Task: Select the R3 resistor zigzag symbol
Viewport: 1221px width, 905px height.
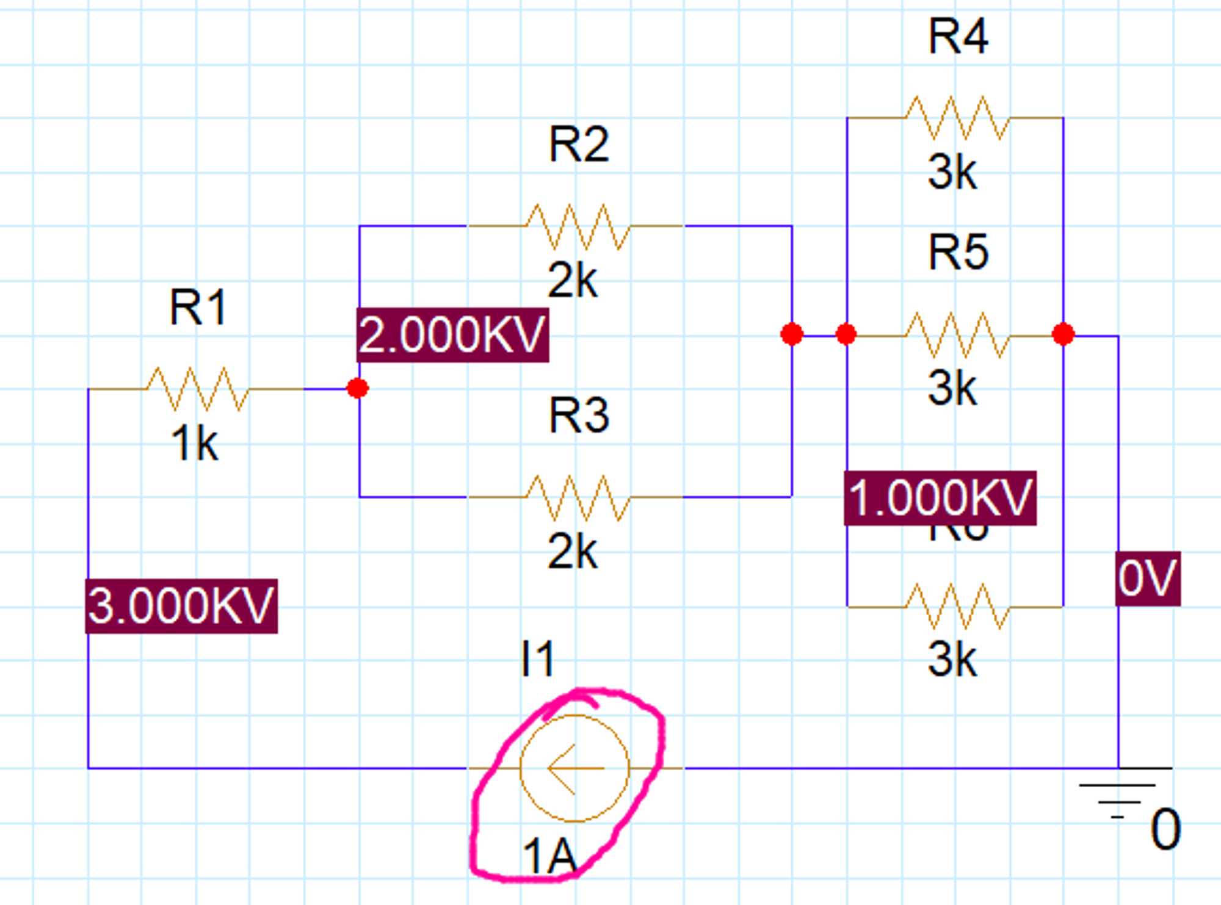Action: 578,497
